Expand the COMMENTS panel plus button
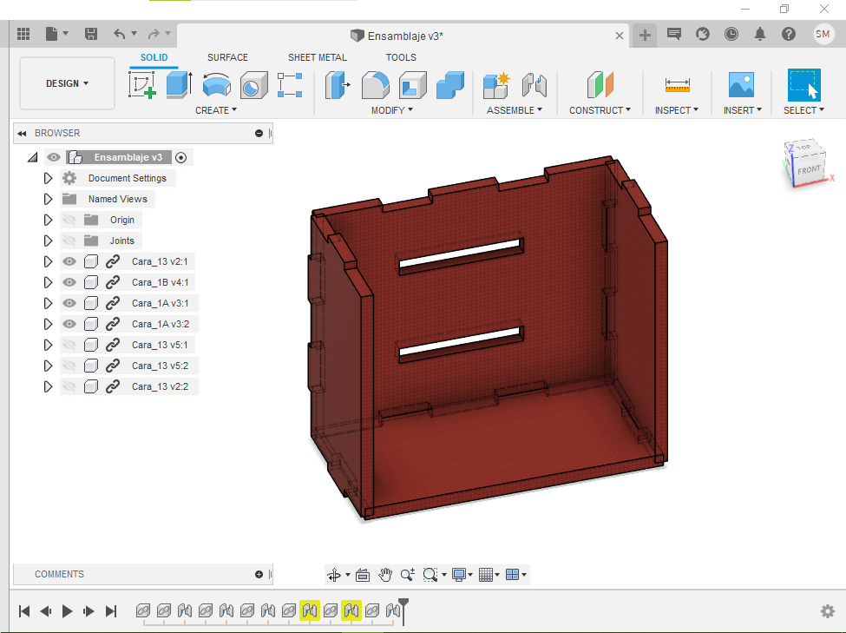This screenshot has height=633, width=846. click(259, 574)
